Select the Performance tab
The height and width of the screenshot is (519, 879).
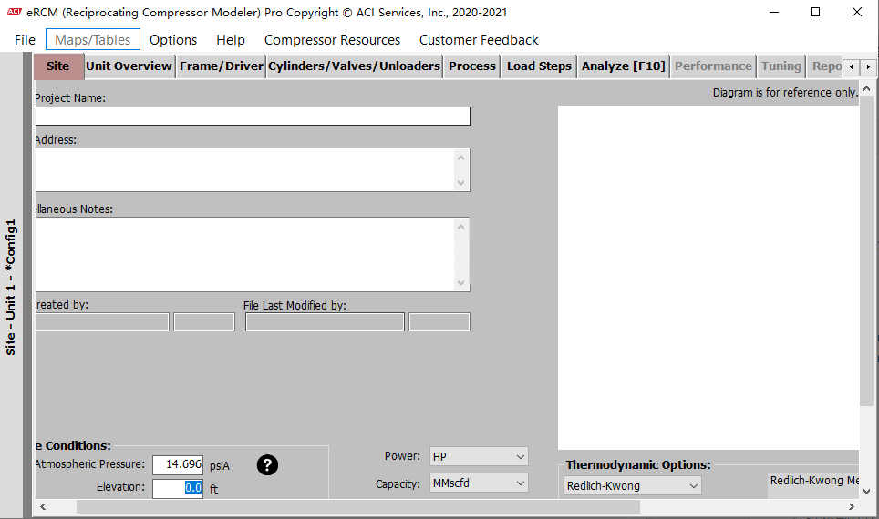[713, 66]
